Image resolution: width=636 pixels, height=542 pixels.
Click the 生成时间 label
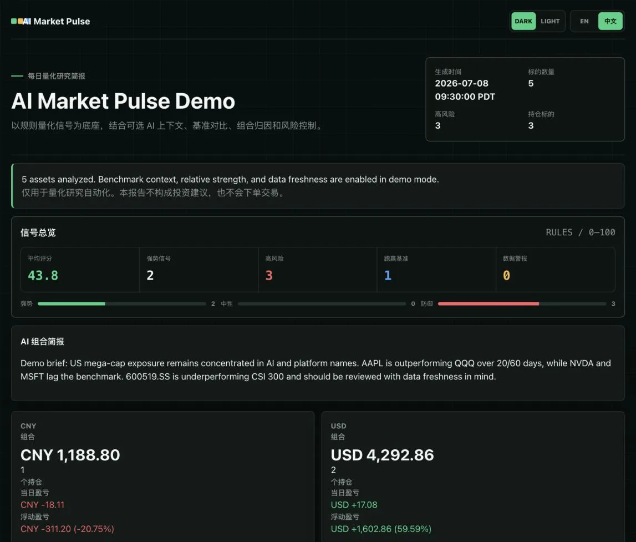click(448, 72)
